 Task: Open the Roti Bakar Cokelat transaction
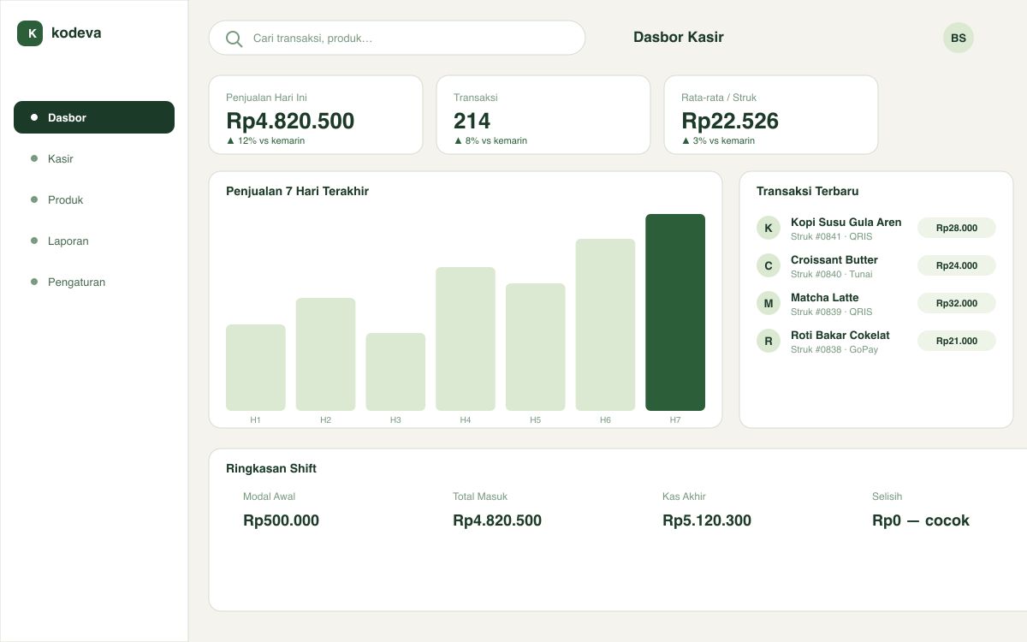point(876,341)
